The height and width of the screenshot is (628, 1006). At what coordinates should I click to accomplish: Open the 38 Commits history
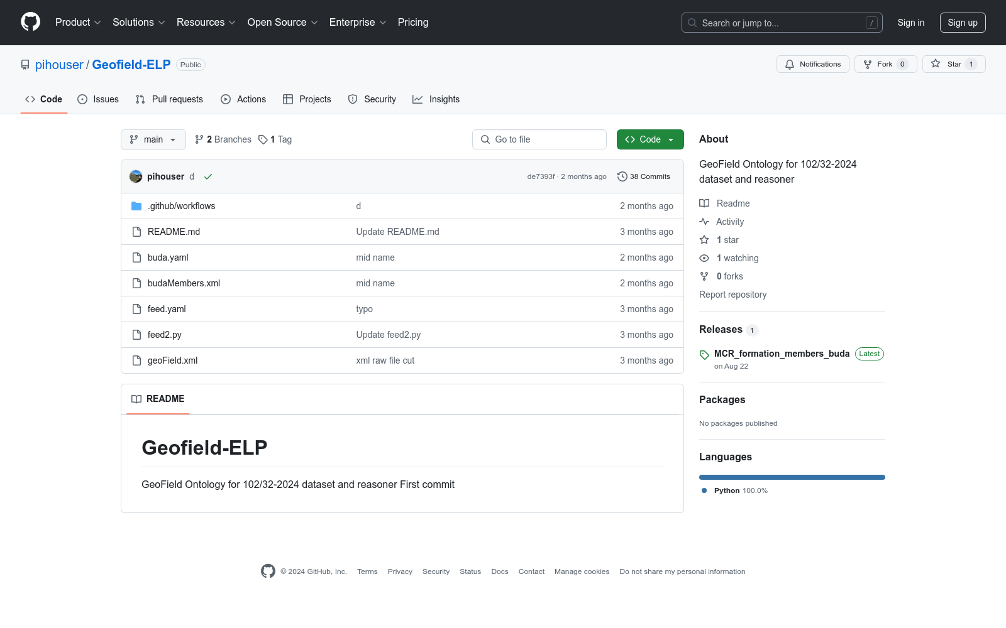644,176
